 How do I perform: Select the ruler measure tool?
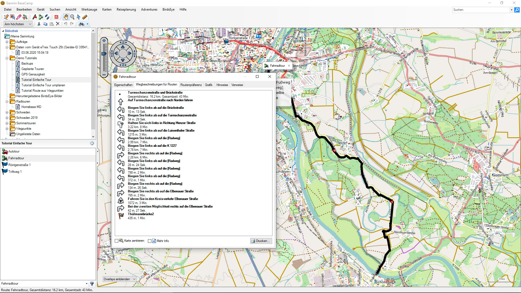click(x=85, y=17)
